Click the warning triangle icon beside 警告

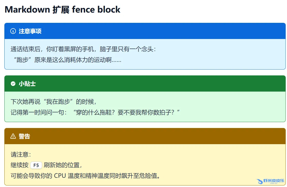point(13,136)
